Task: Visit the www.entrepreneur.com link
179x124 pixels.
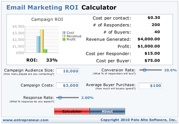Action: (x=26, y=120)
